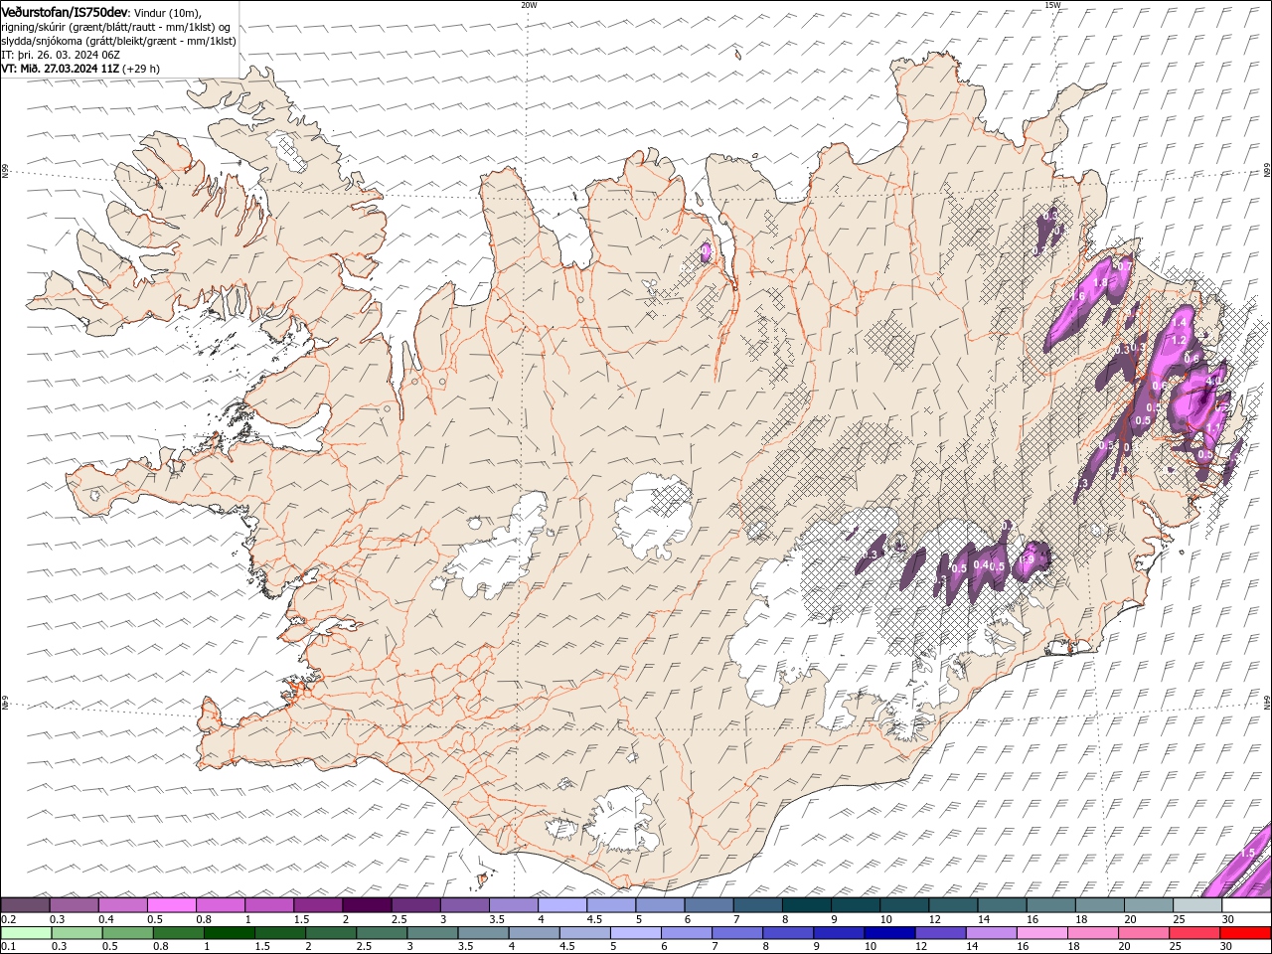Pick the 4 swatch in lower rain legend
The width and height of the screenshot is (1272, 954).
(x=534, y=933)
